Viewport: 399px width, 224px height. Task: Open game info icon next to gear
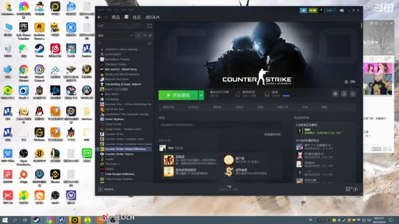344,94
